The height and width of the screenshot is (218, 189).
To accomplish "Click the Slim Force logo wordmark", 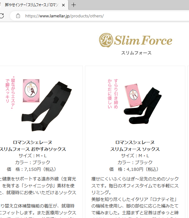I will pos(143,40).
